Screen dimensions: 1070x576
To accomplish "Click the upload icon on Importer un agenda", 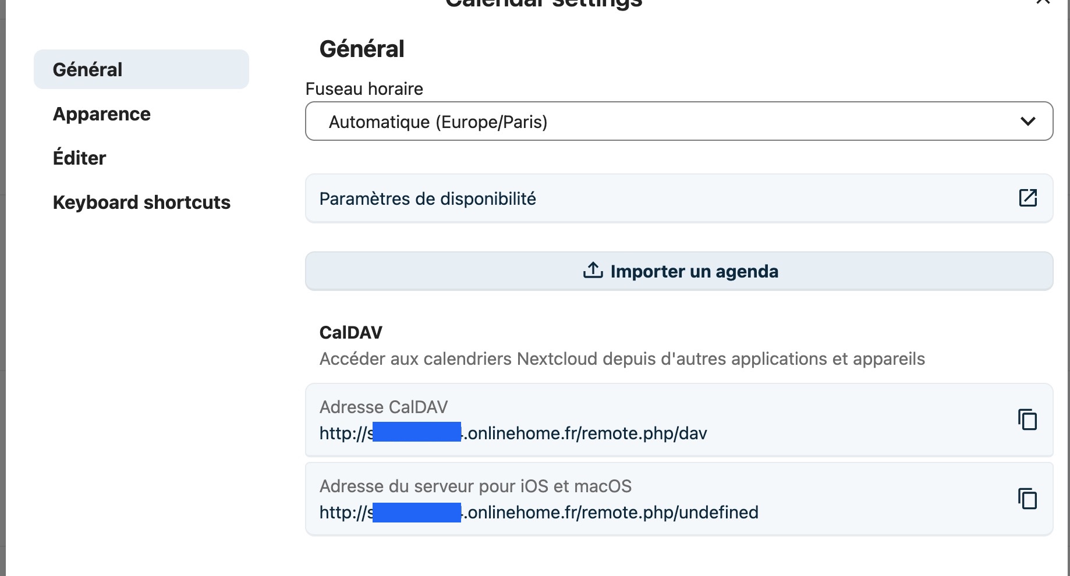I will (593, 271).
